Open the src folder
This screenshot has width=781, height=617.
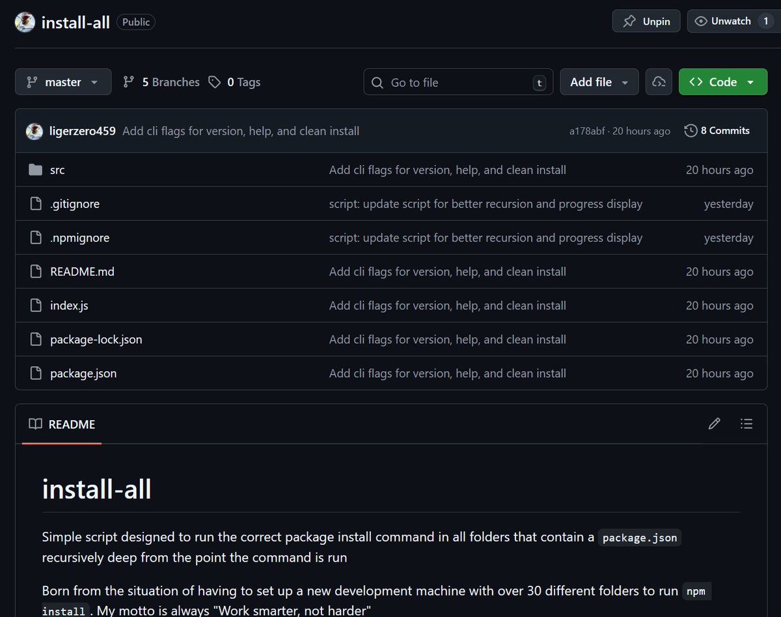click(35, 170)
